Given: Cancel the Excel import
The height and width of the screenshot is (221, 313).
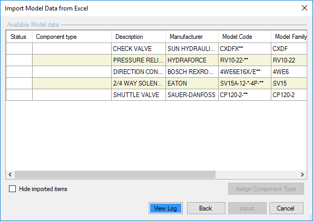Looking at the screenshot, I should 286,208.
